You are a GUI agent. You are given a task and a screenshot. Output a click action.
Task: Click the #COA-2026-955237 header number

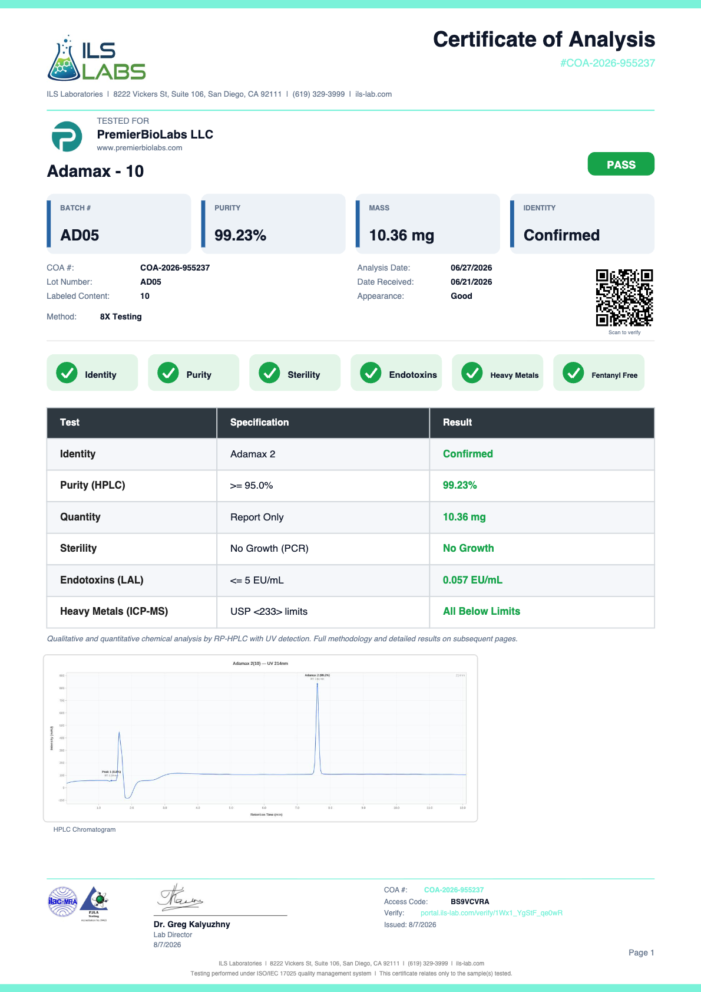pyautogui.click(x=607, y=63)
